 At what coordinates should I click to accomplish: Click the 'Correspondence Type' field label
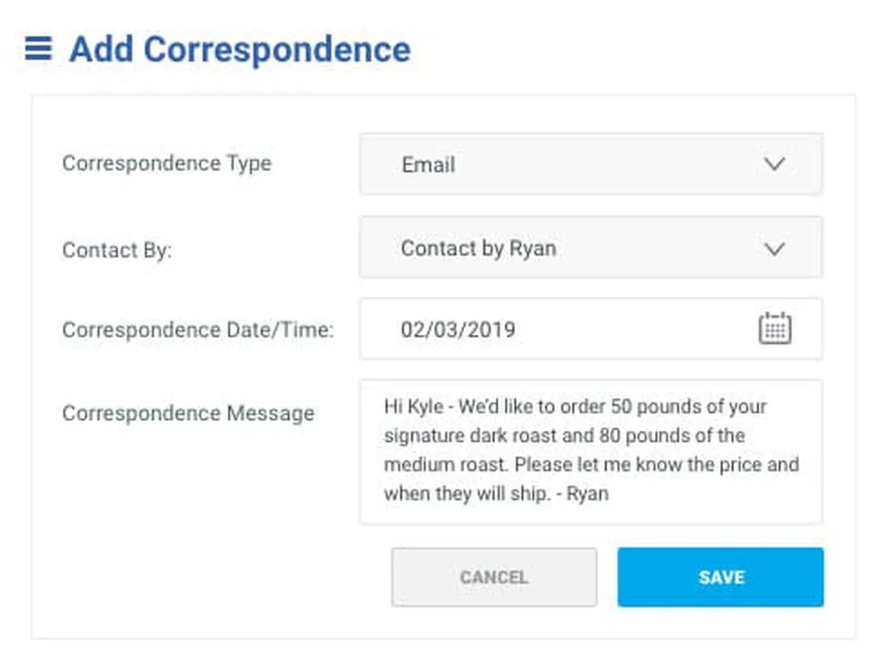[x=166, y=163]
